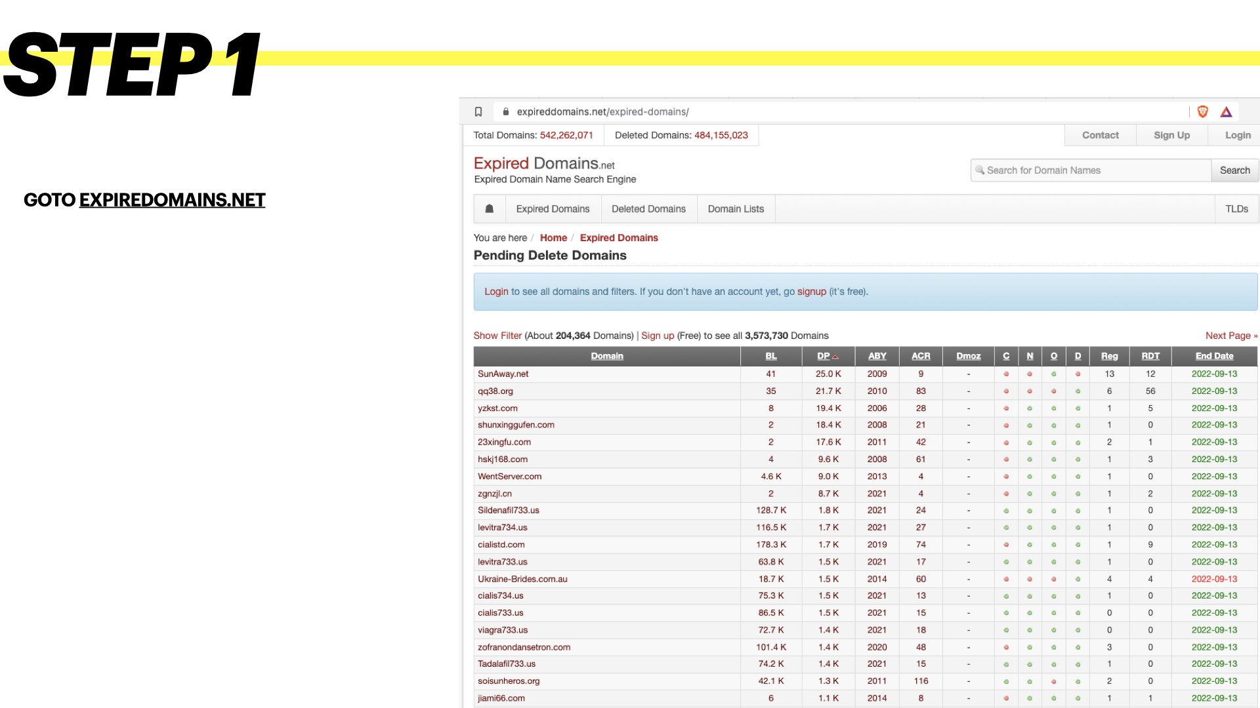Viewport: 1260px width, 708px height.
Task: Sort table by C column header
Action: point(1006,356)
